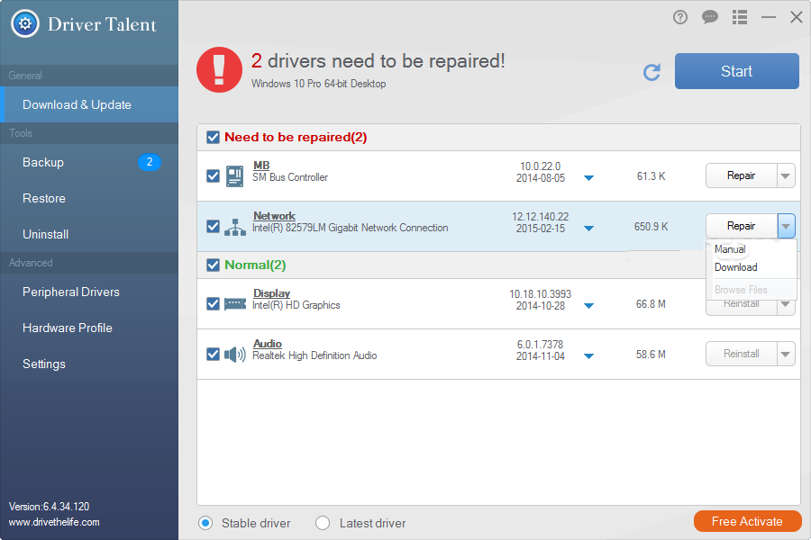811x540 pixels.
Task: Uncheck the Need to be repaired group checkbox
Action: pyautogui.click(x=213, y=137)
